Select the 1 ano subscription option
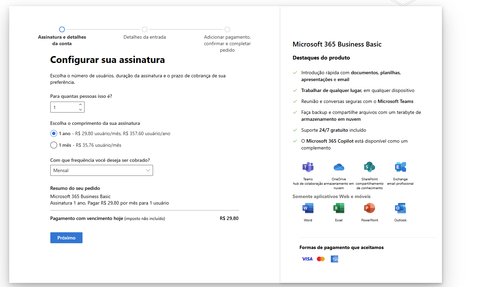 coord(54,133)
